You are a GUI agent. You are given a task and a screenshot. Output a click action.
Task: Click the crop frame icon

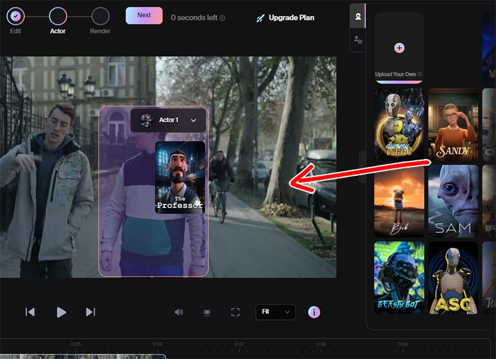pos(207,312)
